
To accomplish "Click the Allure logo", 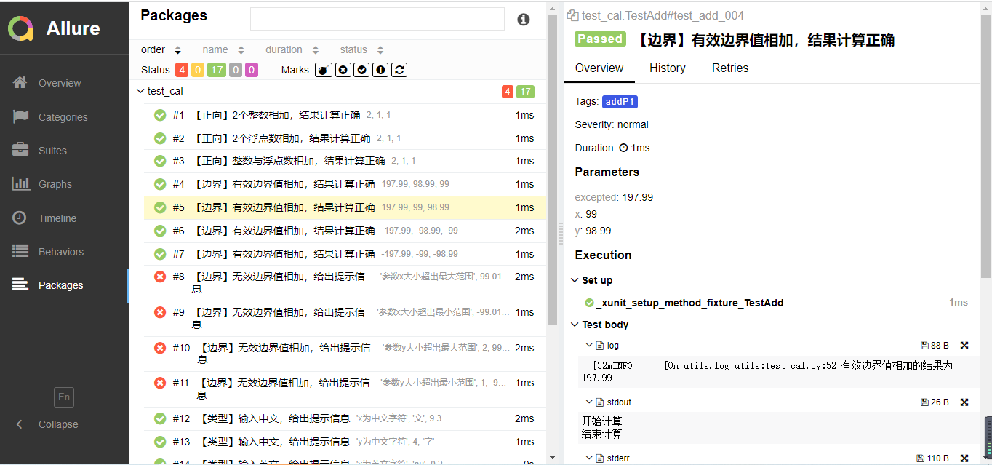I will 21,28.
